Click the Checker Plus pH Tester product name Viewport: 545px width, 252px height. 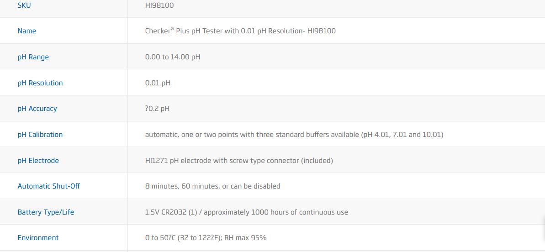pos(240,31)
